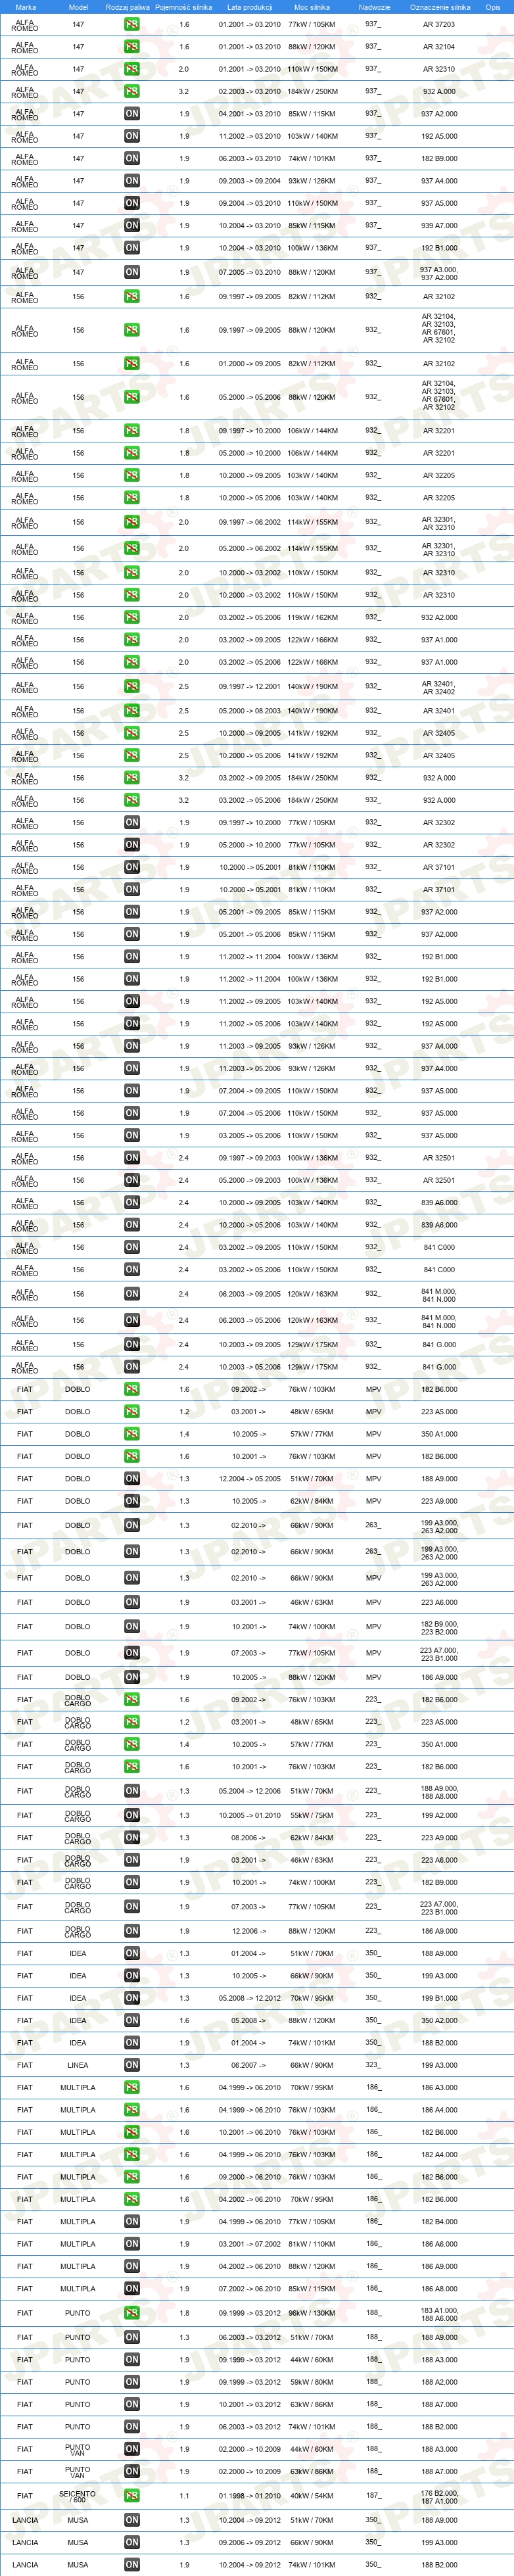Click ON icon in Alfa 147 100kW / 136KM row

point(132,248)
